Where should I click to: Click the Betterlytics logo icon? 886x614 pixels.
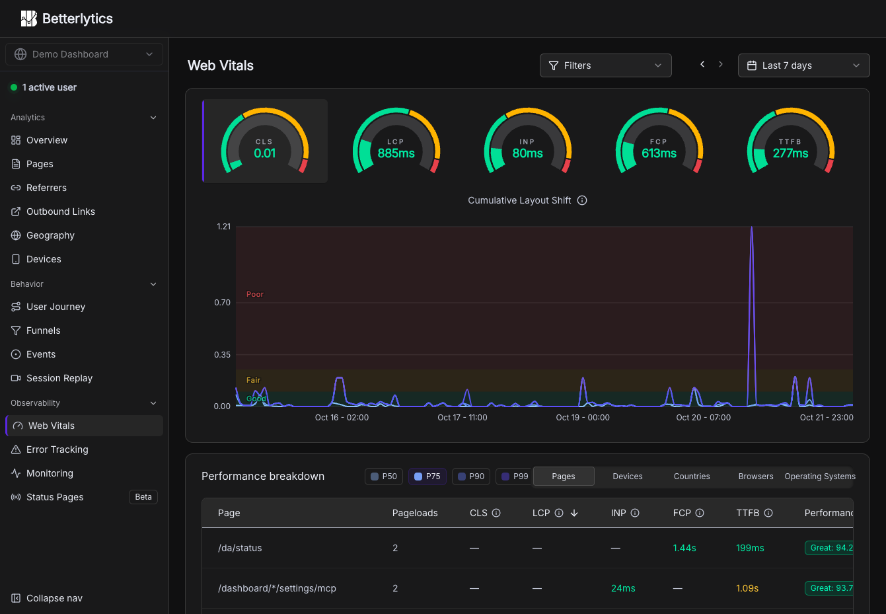28,19
